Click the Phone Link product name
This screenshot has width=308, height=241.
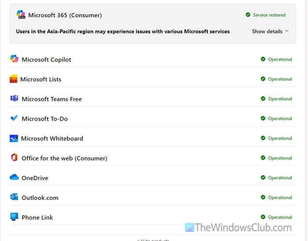tap(37, 217)
